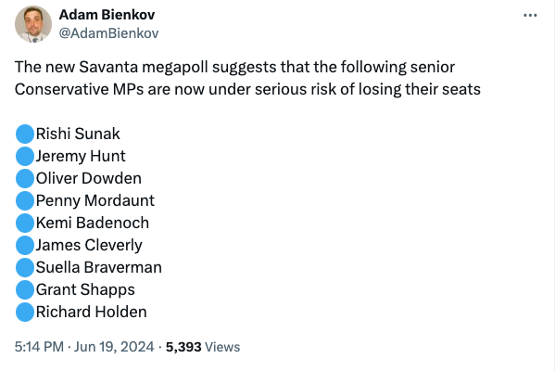Click the blue circle beside Grant Shapps

pos(25,290)
